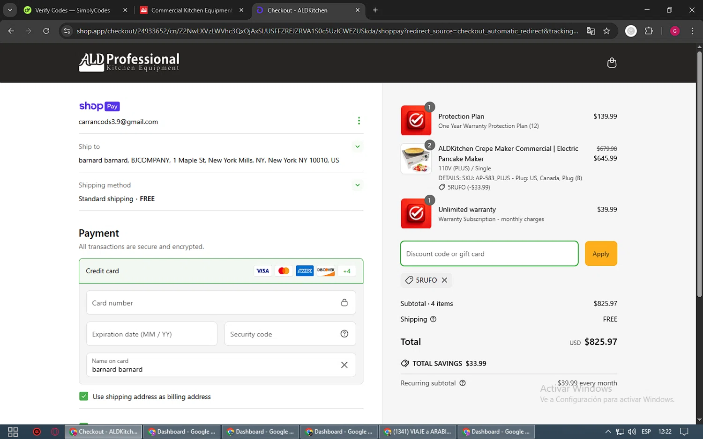Show hidden system tray icons
This screenshot has width=703, height=439.
(x=608, y=432)
